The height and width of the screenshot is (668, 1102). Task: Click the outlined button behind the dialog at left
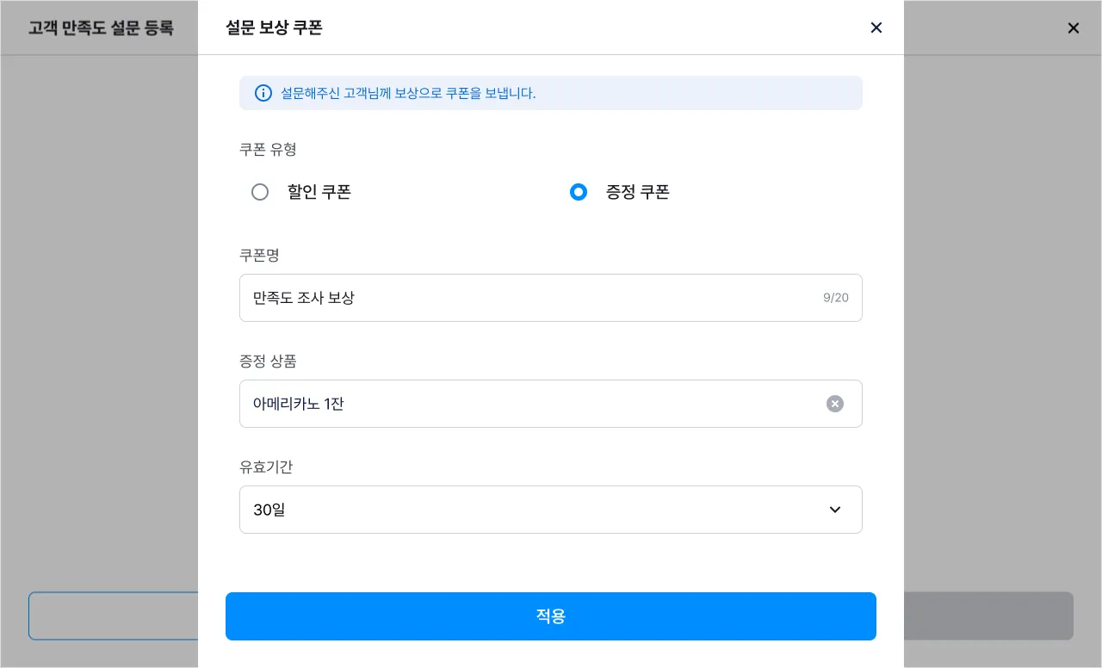point(114,616)
